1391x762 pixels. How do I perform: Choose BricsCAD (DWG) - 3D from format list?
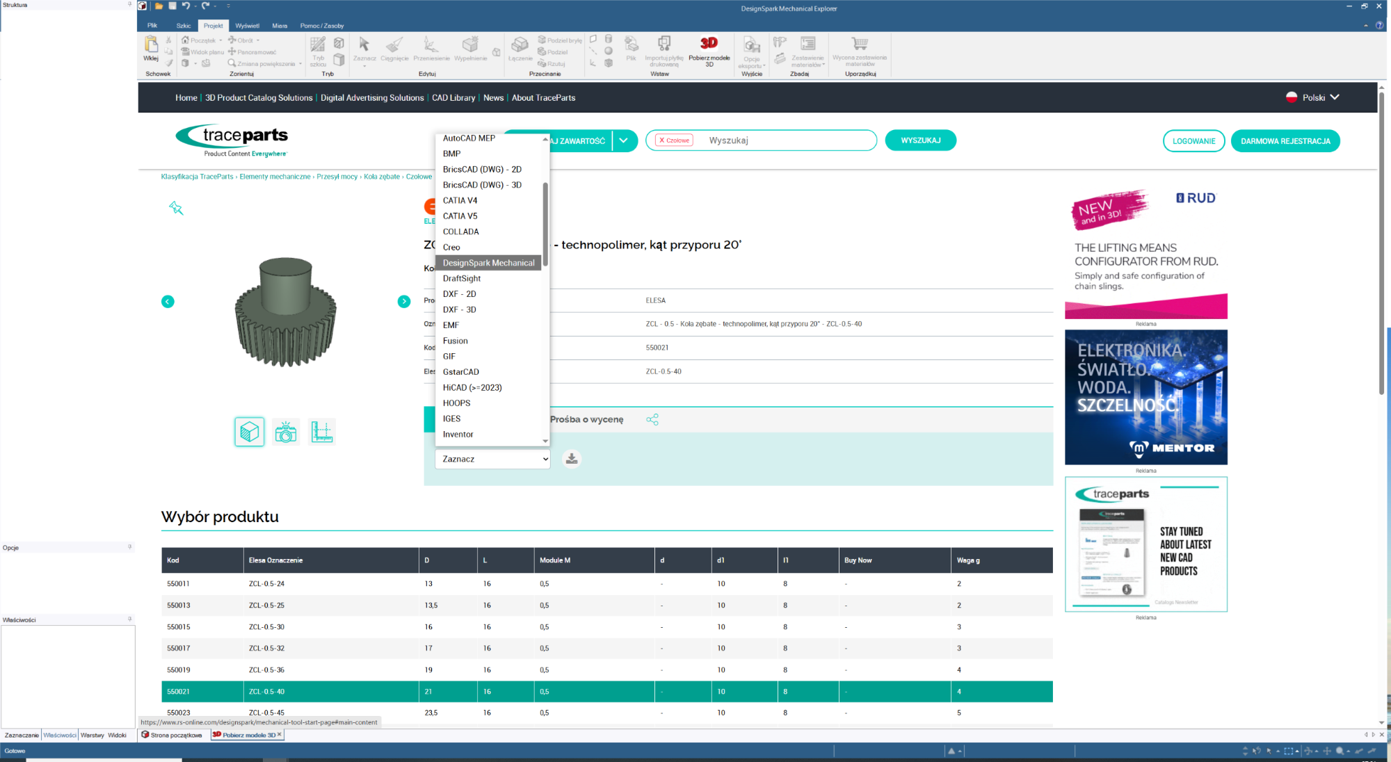(x=488, y=185)
